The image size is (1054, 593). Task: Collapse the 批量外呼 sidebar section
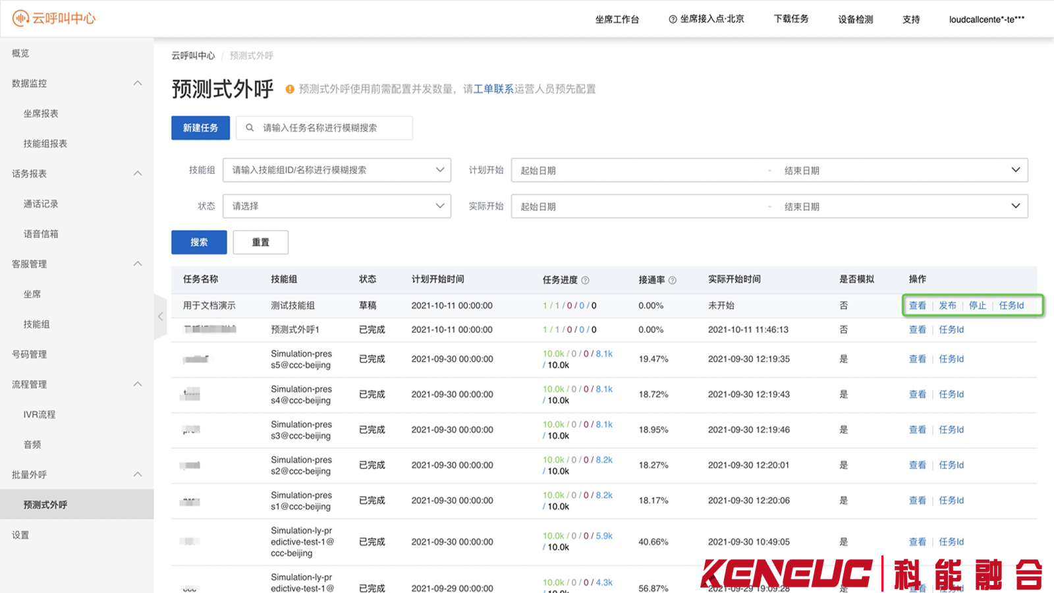pyautogui.click(x=138, y=474)
